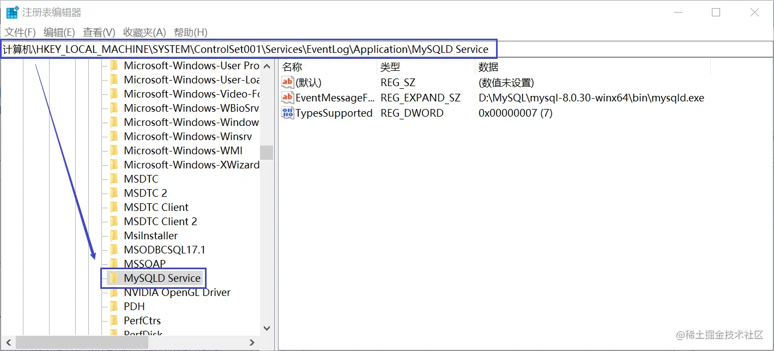
Task: Select the Microsoft-Windows-User Pro key
Action: (191, 65)
